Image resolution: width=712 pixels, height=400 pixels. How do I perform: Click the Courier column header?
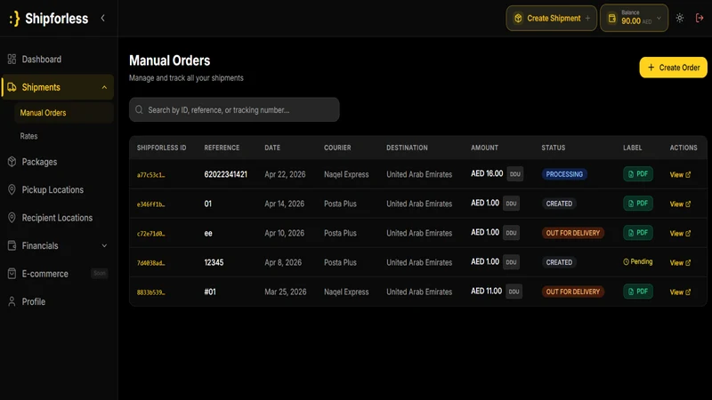[337, 148]
